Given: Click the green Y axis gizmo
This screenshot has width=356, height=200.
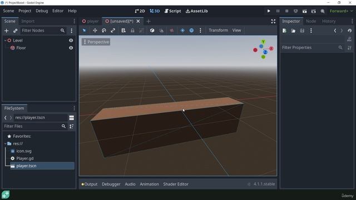Looking at the screenshot, I should click(x=263, y=42).
